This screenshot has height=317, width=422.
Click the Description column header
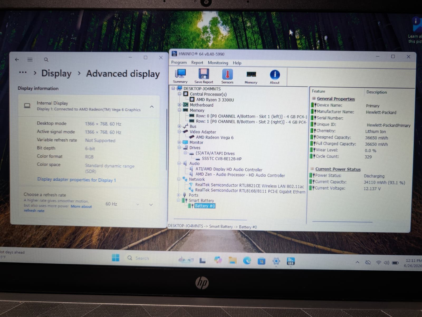point(376,92)
